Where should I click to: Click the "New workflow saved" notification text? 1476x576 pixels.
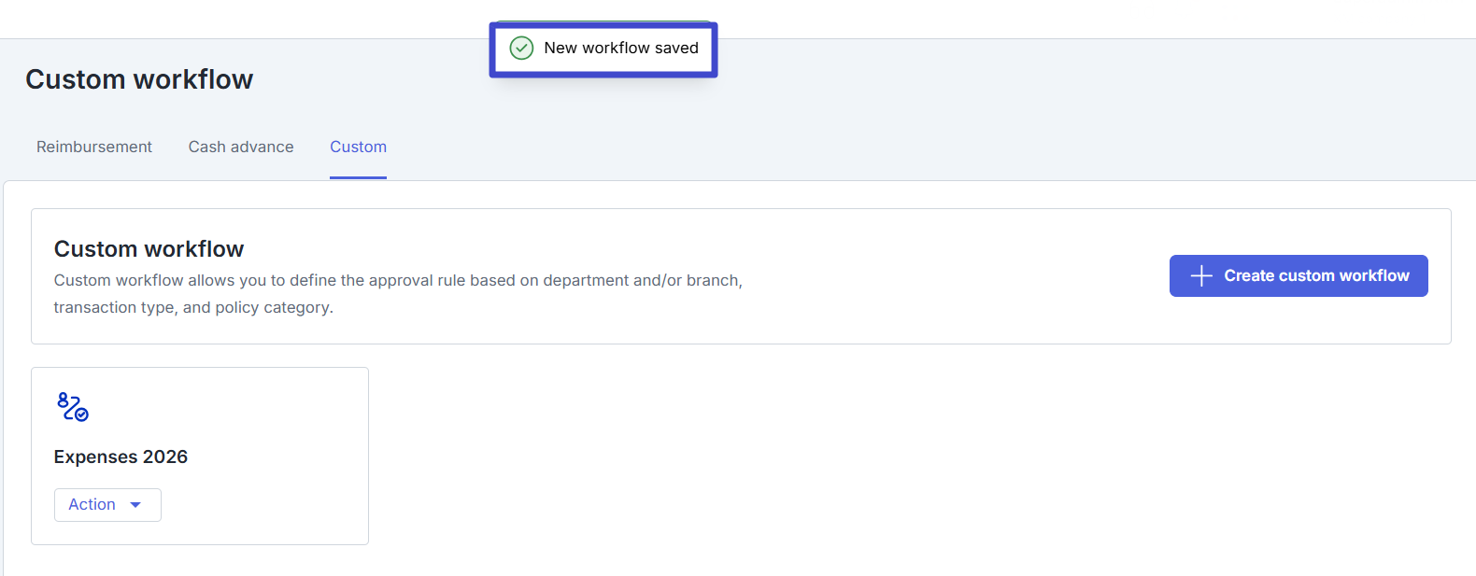pyautogui.click(x=621, y=48)
